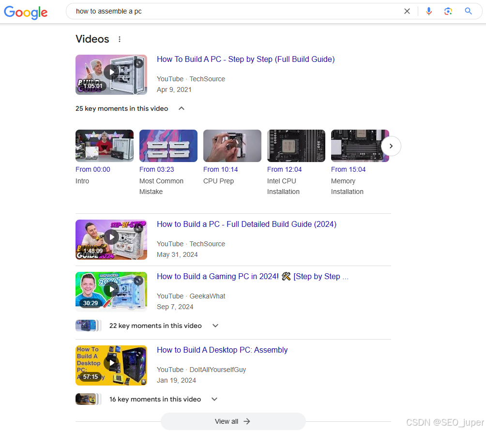Jump to "From 15:04" timestamp
Viewport: 486px width, 431px height.
coord(348,169)
